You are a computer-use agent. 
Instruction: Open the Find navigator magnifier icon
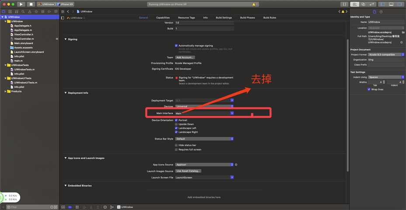pyautogui.click(x=23, y=12)
